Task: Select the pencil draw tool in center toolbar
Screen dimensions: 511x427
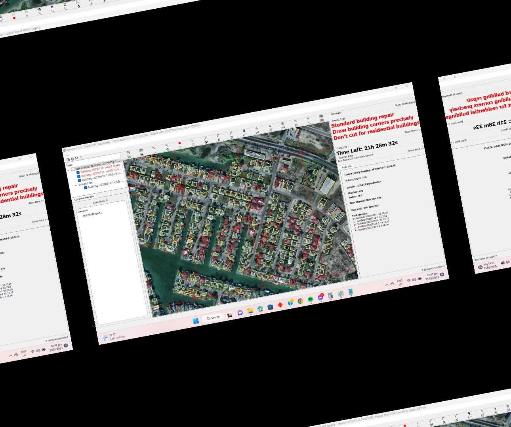Action: point(205,138)
